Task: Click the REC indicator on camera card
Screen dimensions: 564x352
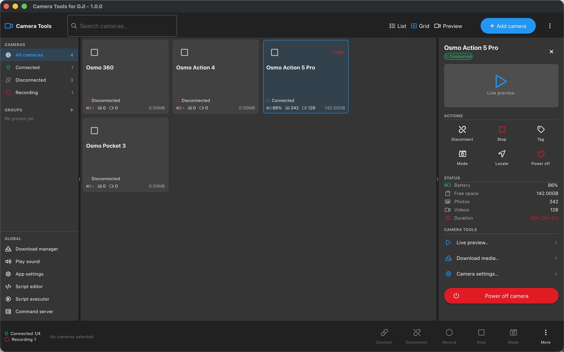Action: (338, 53)
